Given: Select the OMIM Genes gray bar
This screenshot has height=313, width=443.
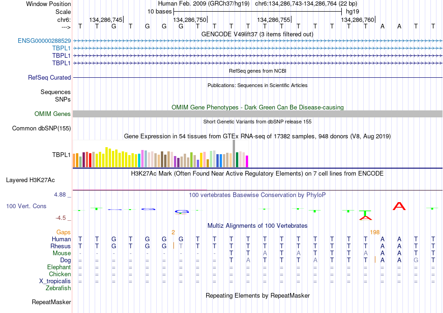Looking at the screenshot, I should (x=258, y=114).
